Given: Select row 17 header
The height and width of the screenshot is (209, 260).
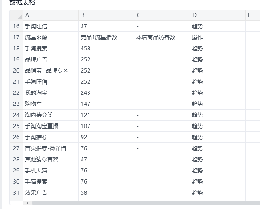Looking at the screenshot, I should point(16,37).
